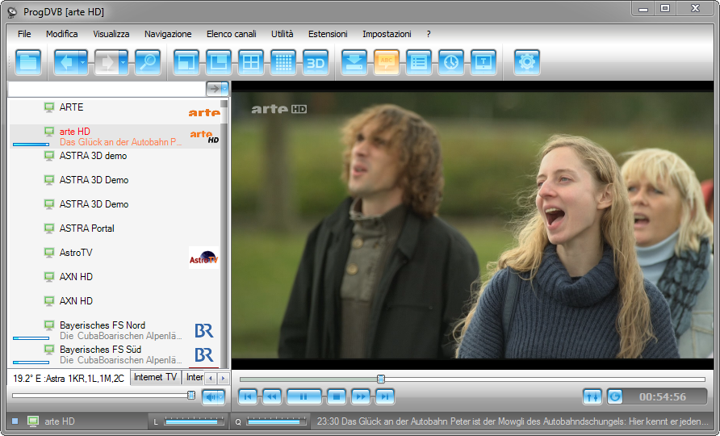This screenshot has width=720, height=436.
Task: Open the speaker button dropdown arrow
Action: tap(222, 397)
